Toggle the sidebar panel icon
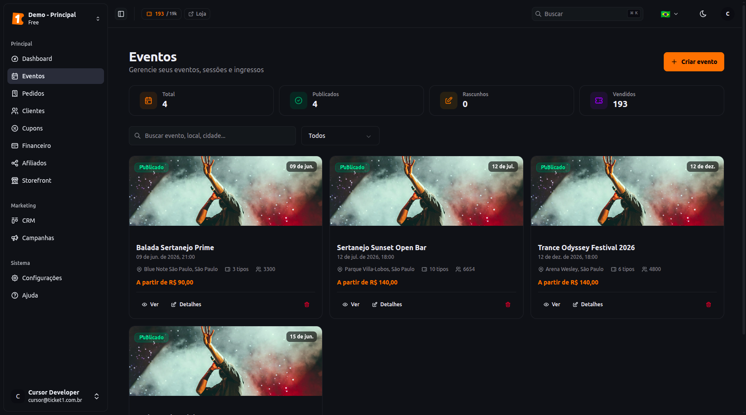This screenshot has width=746, height=415. [x=121, y=14]
